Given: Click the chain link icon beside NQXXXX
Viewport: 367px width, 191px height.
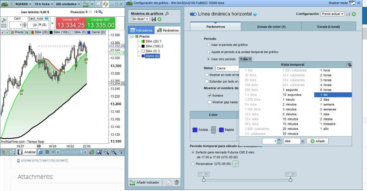Looking at the screenshot, I should pos(11,4).
